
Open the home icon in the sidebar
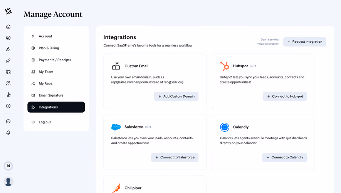point(8,27)
